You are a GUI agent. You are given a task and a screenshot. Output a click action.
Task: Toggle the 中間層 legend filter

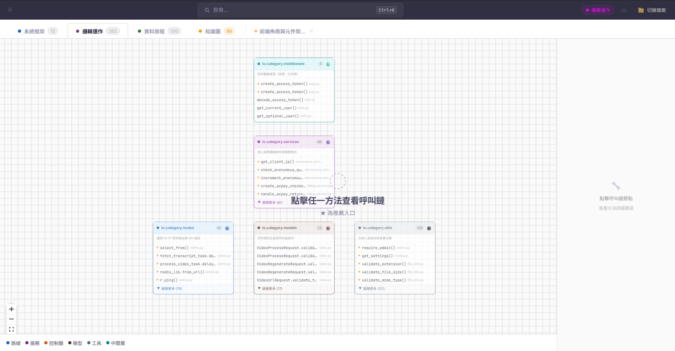coord(116,343)
